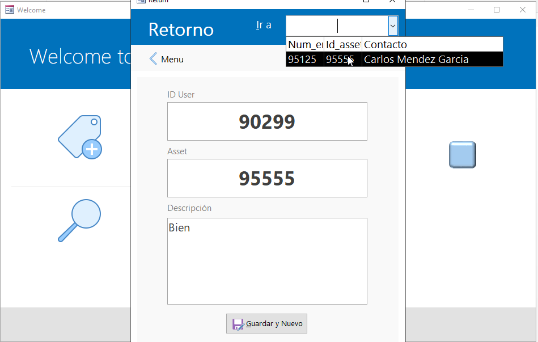Click the Asset field showing 95555
The height and width of the screenshot is (342, 538).
tap(267, 178)
